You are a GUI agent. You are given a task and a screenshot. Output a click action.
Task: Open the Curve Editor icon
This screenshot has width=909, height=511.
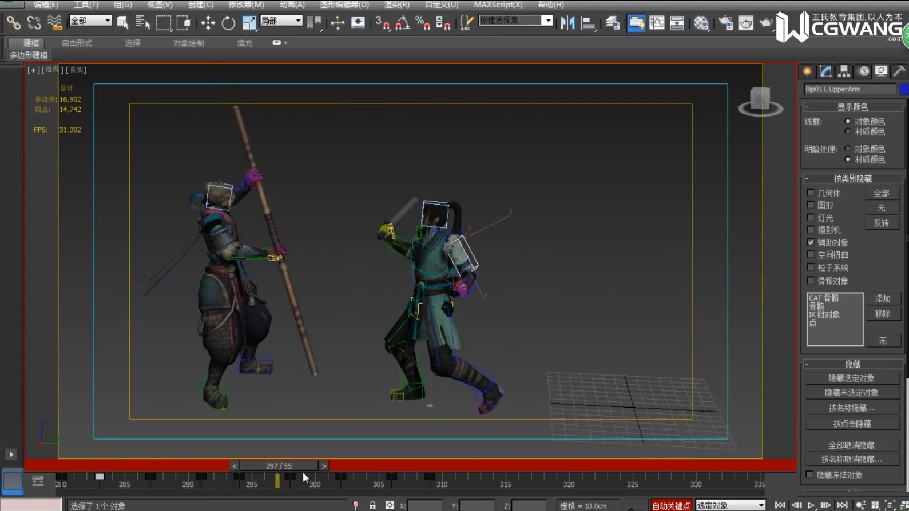[657, 23]
